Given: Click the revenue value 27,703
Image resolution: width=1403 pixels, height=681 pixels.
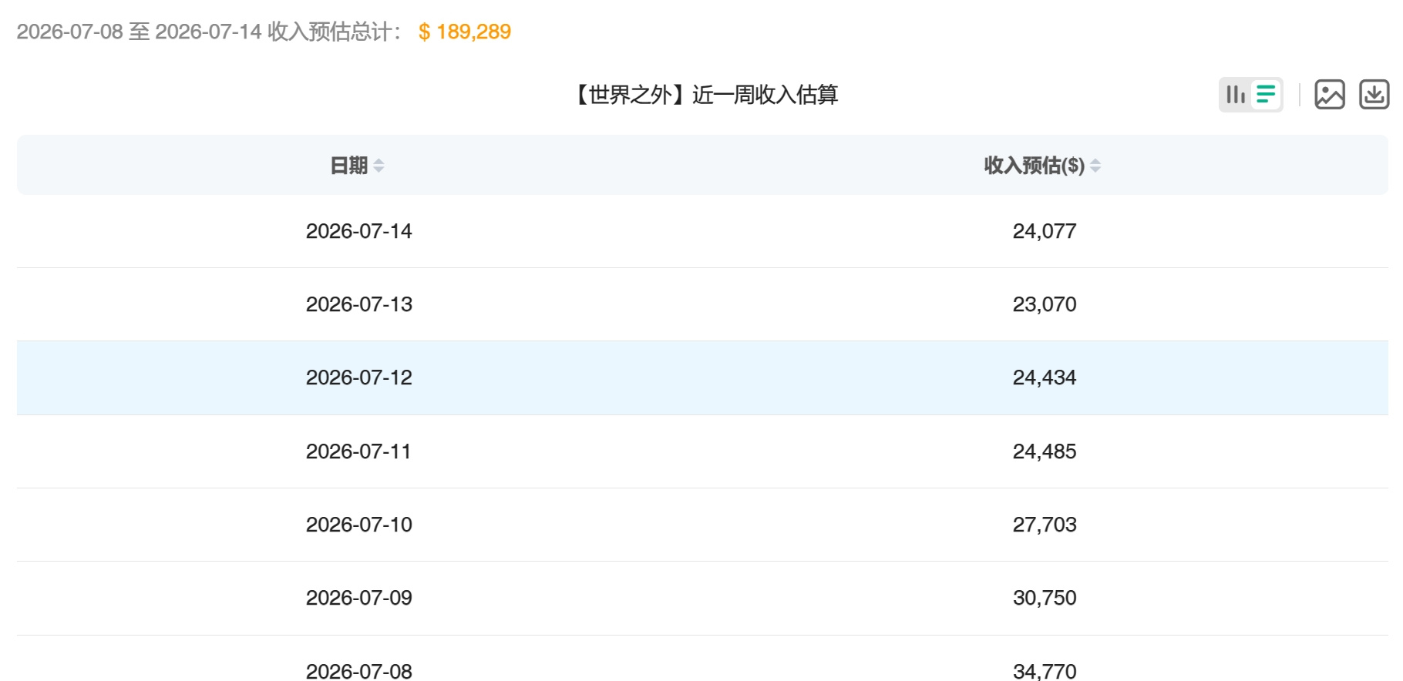Looking at the screenshot, I should point(1045,525).
